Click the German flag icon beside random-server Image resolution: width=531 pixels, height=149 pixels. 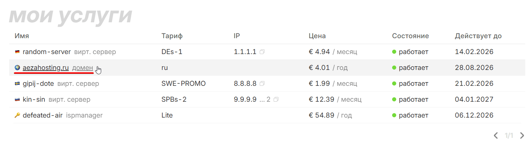pos(17,52)
